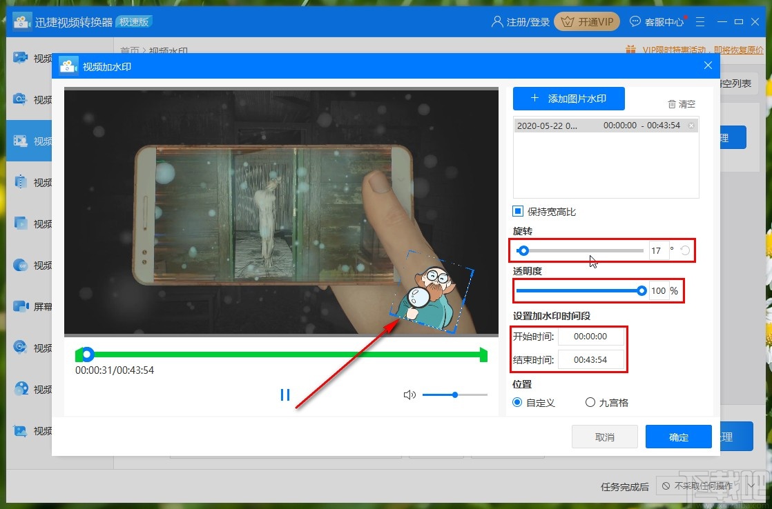Viewport: 772px width, 509px height.
Task: Click the 结束时间 field 00:43:54
Action: 590,359
